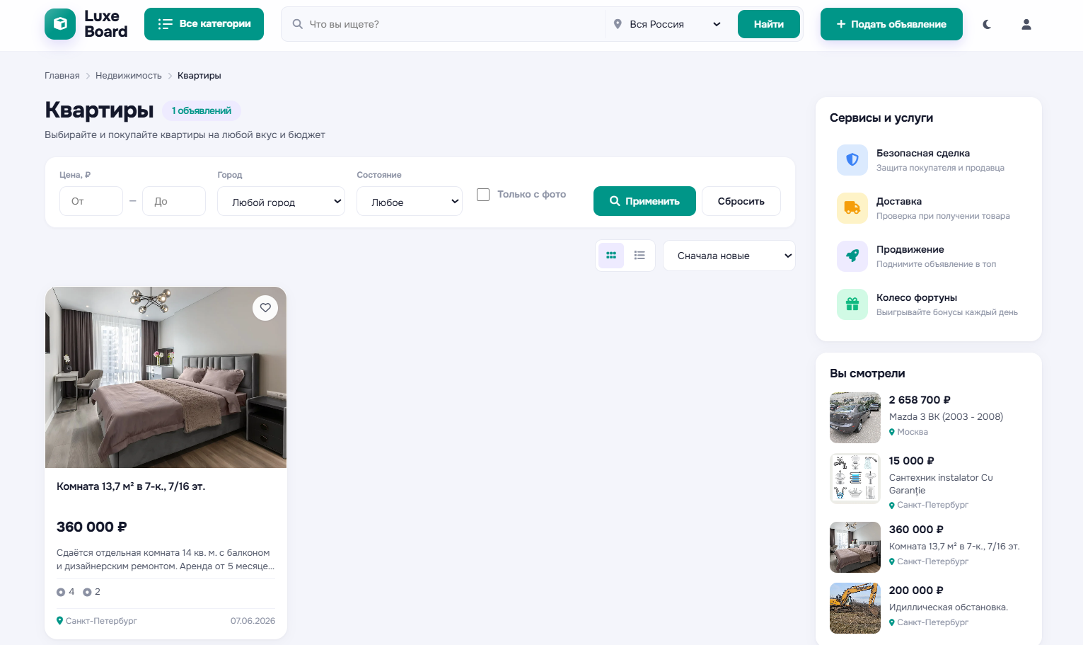Click the Продвижение rocket icon
Screen dimensions: 1083x645
(x=852, y=256)
